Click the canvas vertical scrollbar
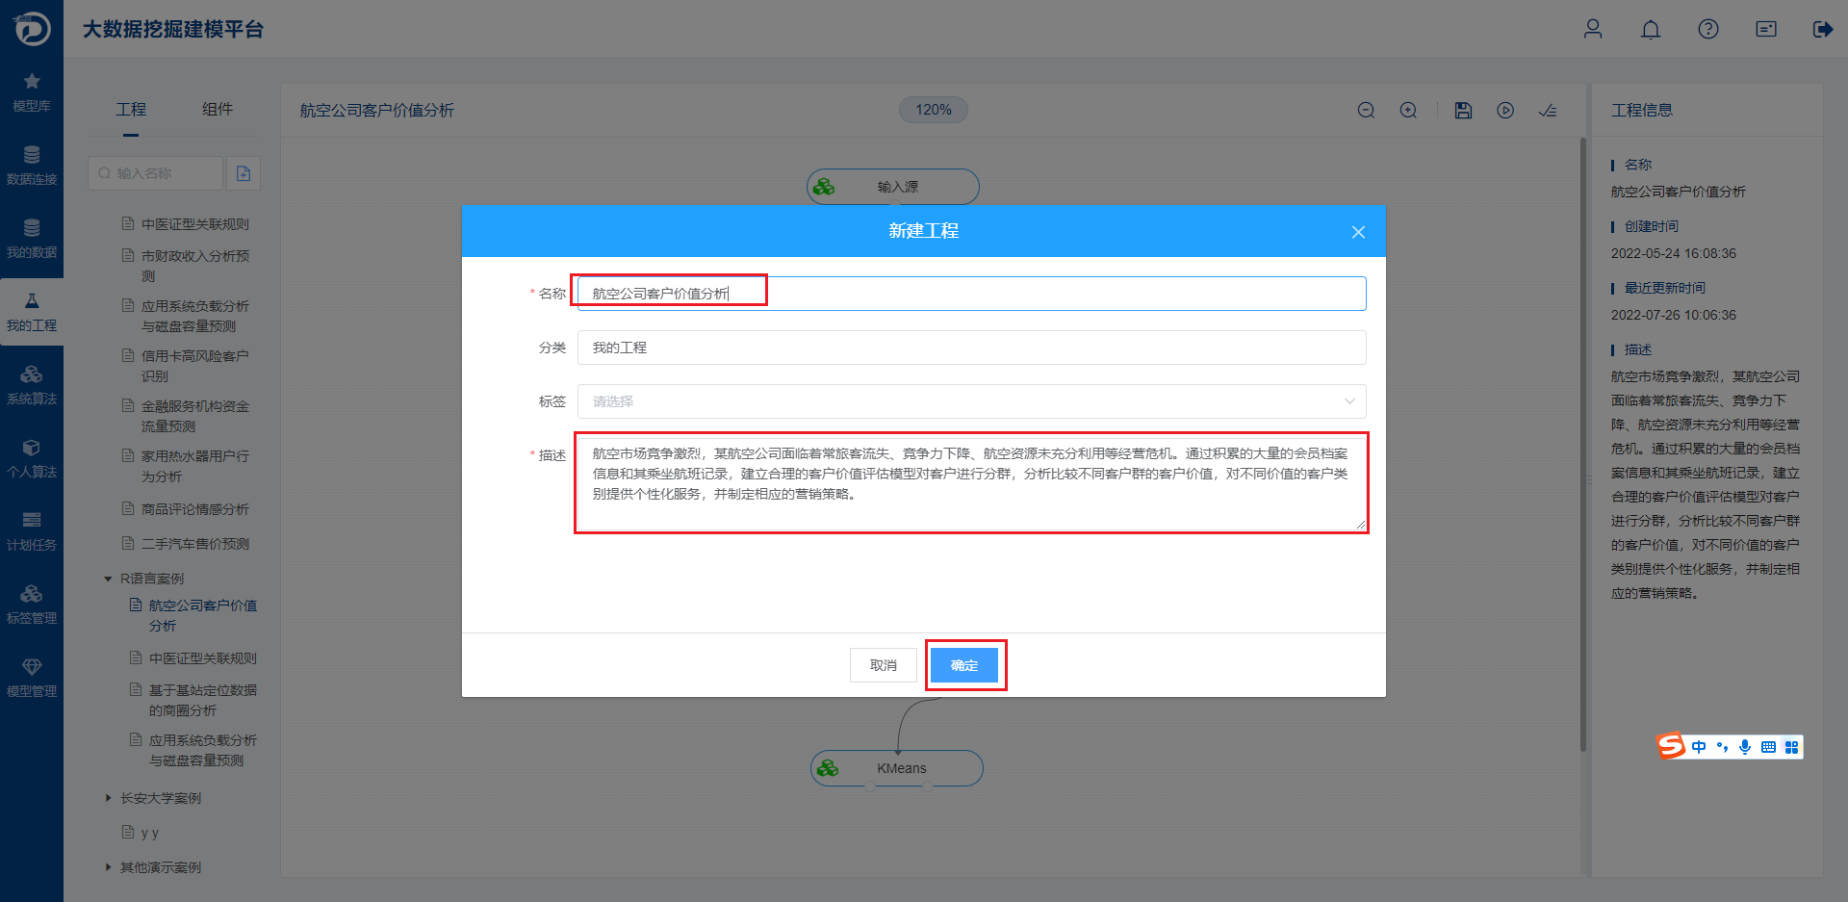This screenshot has width=1848, height=902. pos(1583,443)
